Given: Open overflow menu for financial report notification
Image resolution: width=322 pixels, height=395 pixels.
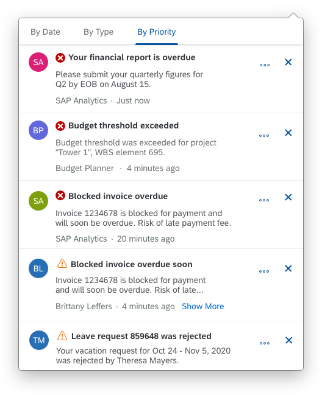Looking at the screenshot, I should [x=265, y=65].
